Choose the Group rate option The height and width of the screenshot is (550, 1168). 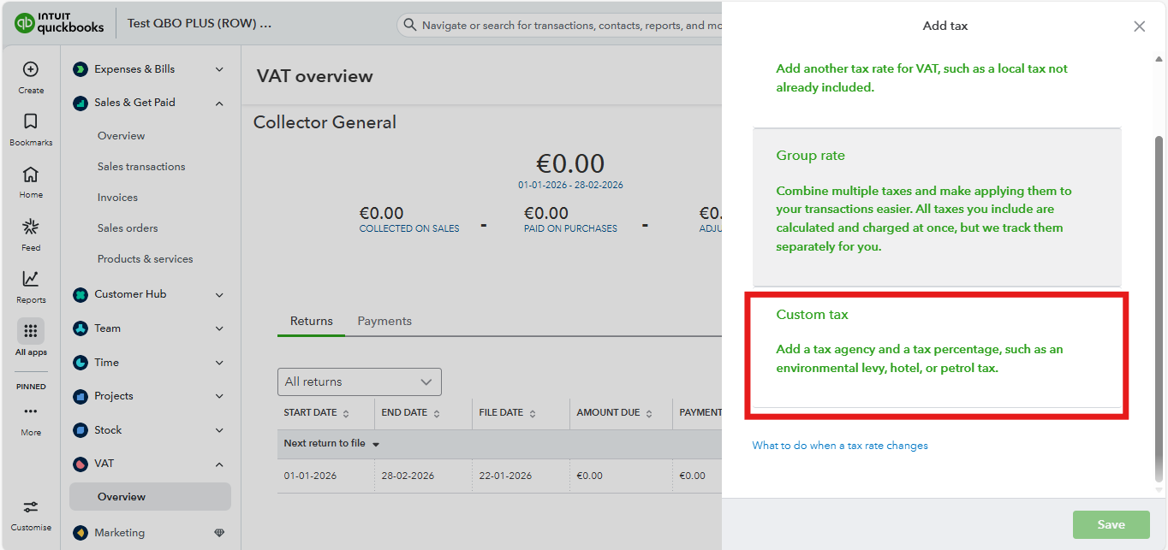[937, 207]
